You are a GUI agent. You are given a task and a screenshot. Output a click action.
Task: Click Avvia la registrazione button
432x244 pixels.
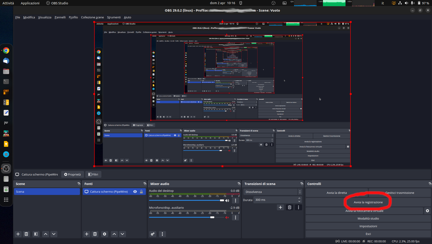(368, 202)
